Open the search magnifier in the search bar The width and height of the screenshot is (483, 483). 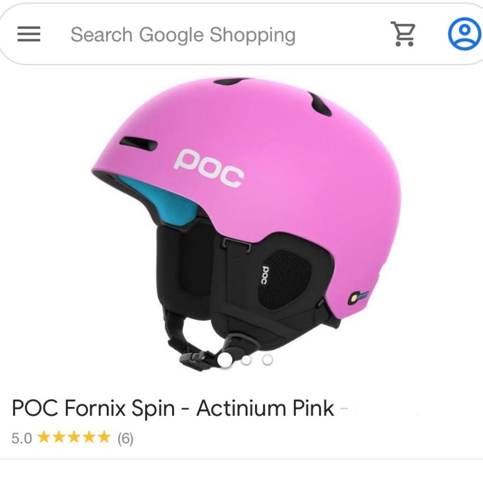pyautogui.click(x=184, y=34)
